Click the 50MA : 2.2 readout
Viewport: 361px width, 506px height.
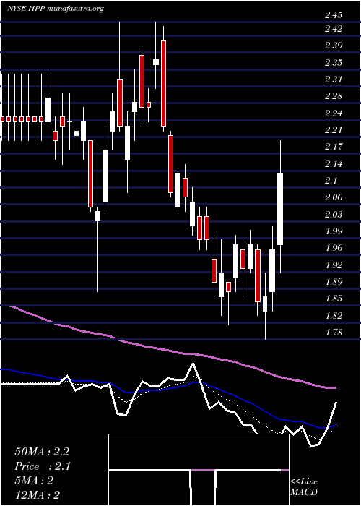(42, 452)
